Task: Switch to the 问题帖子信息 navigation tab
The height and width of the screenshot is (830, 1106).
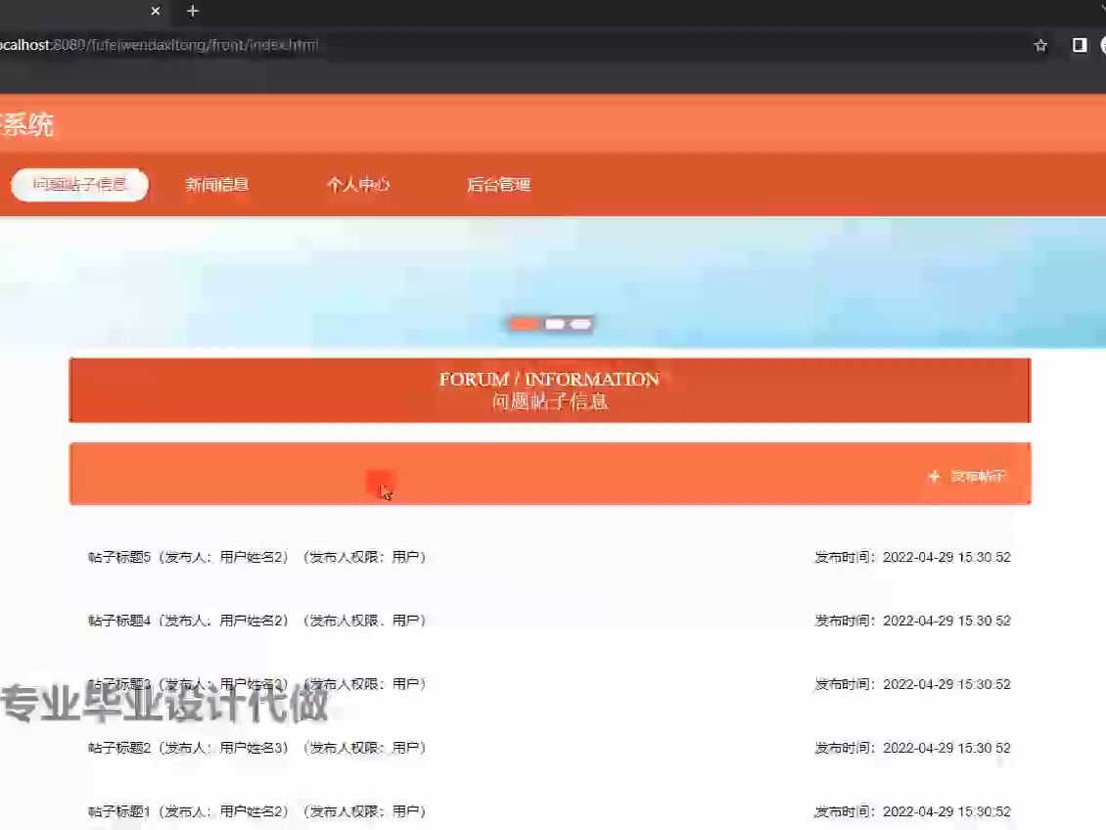Action: click(x=78, y=184)
